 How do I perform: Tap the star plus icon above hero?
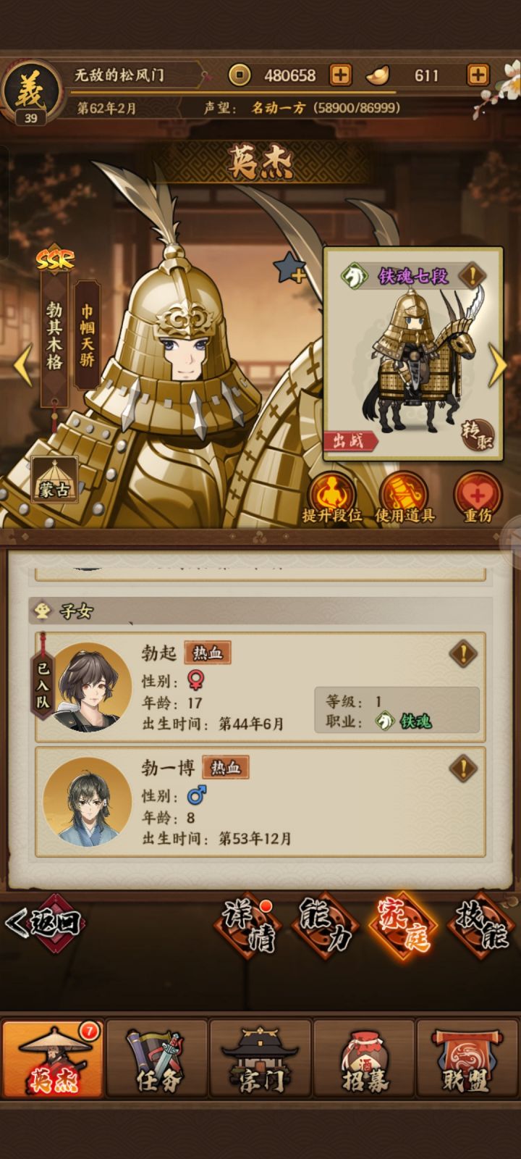point(289,269)
